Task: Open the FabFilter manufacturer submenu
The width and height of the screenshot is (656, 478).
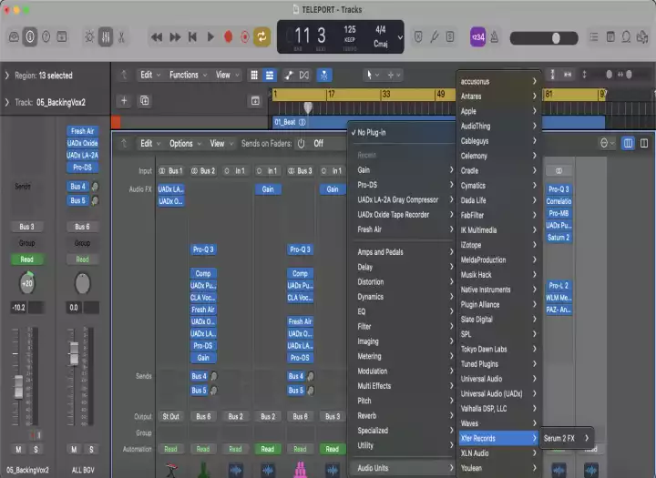Action: point(498,216)
